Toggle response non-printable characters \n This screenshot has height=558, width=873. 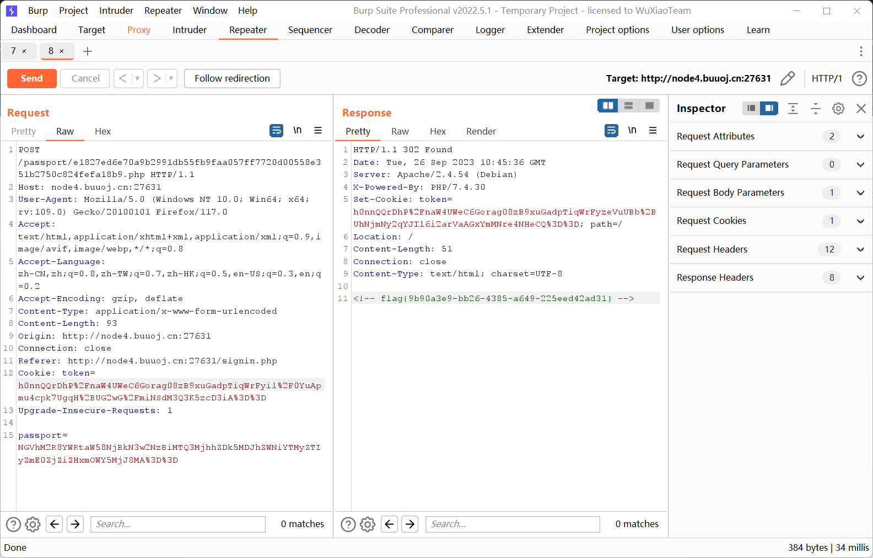632,130
